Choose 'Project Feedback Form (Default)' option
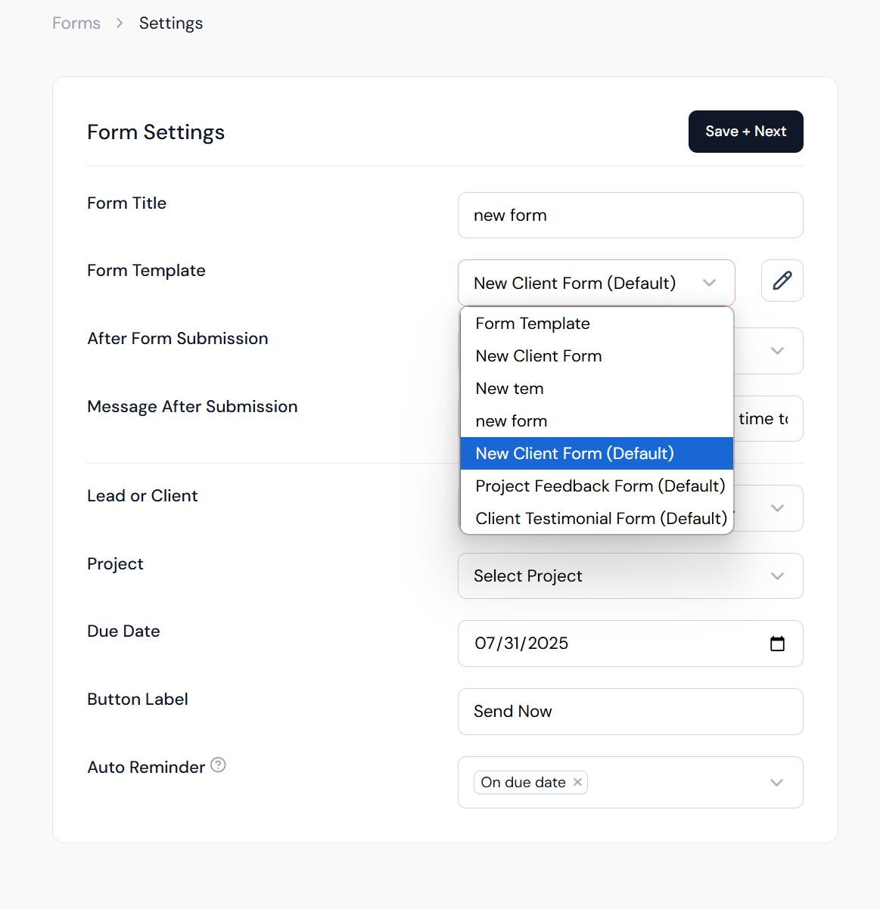The image size is (880, 909). [596, 486]
